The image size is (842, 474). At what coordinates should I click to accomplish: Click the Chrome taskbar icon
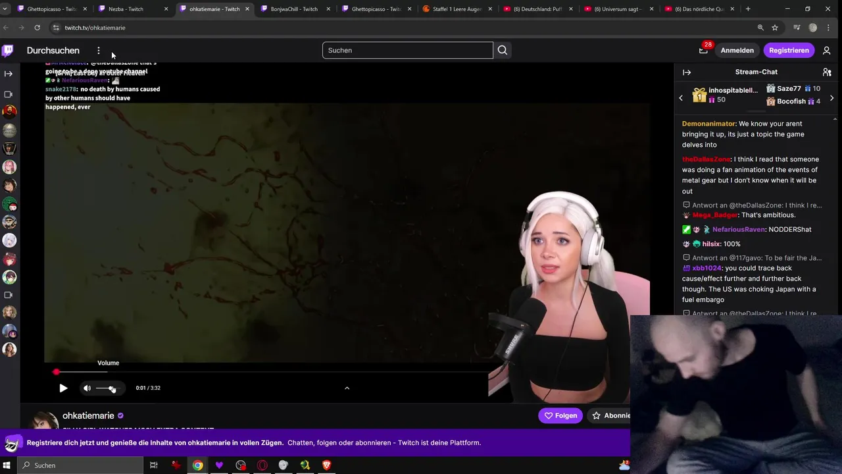pyautogui.click(x=197, y=465)
